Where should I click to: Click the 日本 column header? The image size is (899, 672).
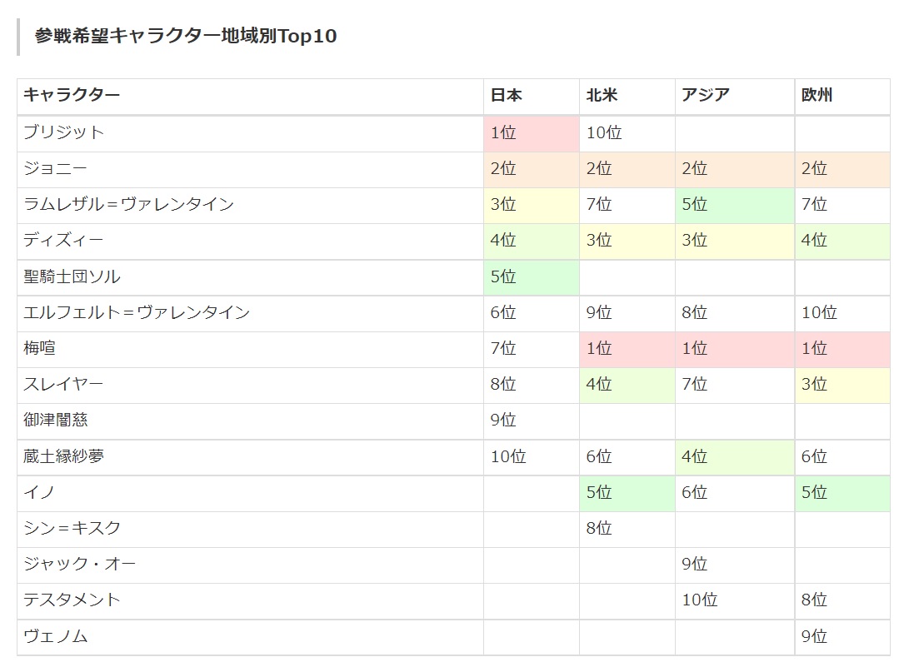click(x=507, y=96)
